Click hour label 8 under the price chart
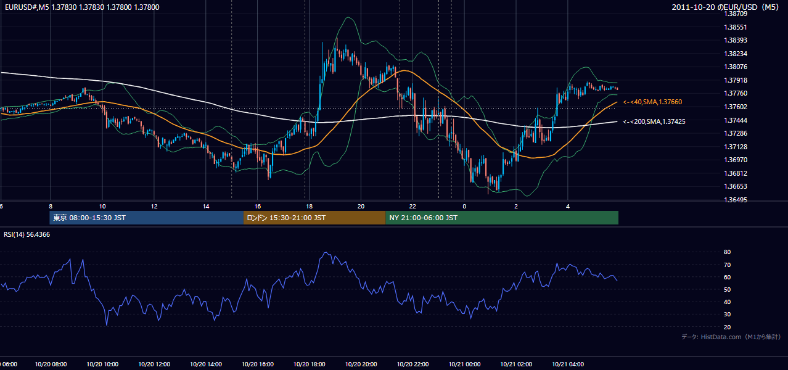The width and height of the screenshot is (788, 370). 51,206
